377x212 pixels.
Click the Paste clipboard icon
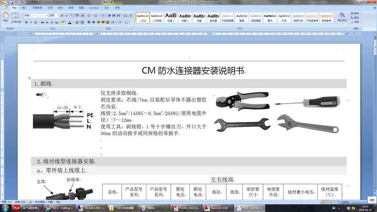tap(5, 16)
